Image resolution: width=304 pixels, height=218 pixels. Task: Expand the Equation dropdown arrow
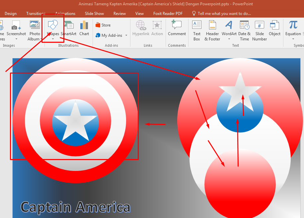pyautogui.click(x=293, y=39)
